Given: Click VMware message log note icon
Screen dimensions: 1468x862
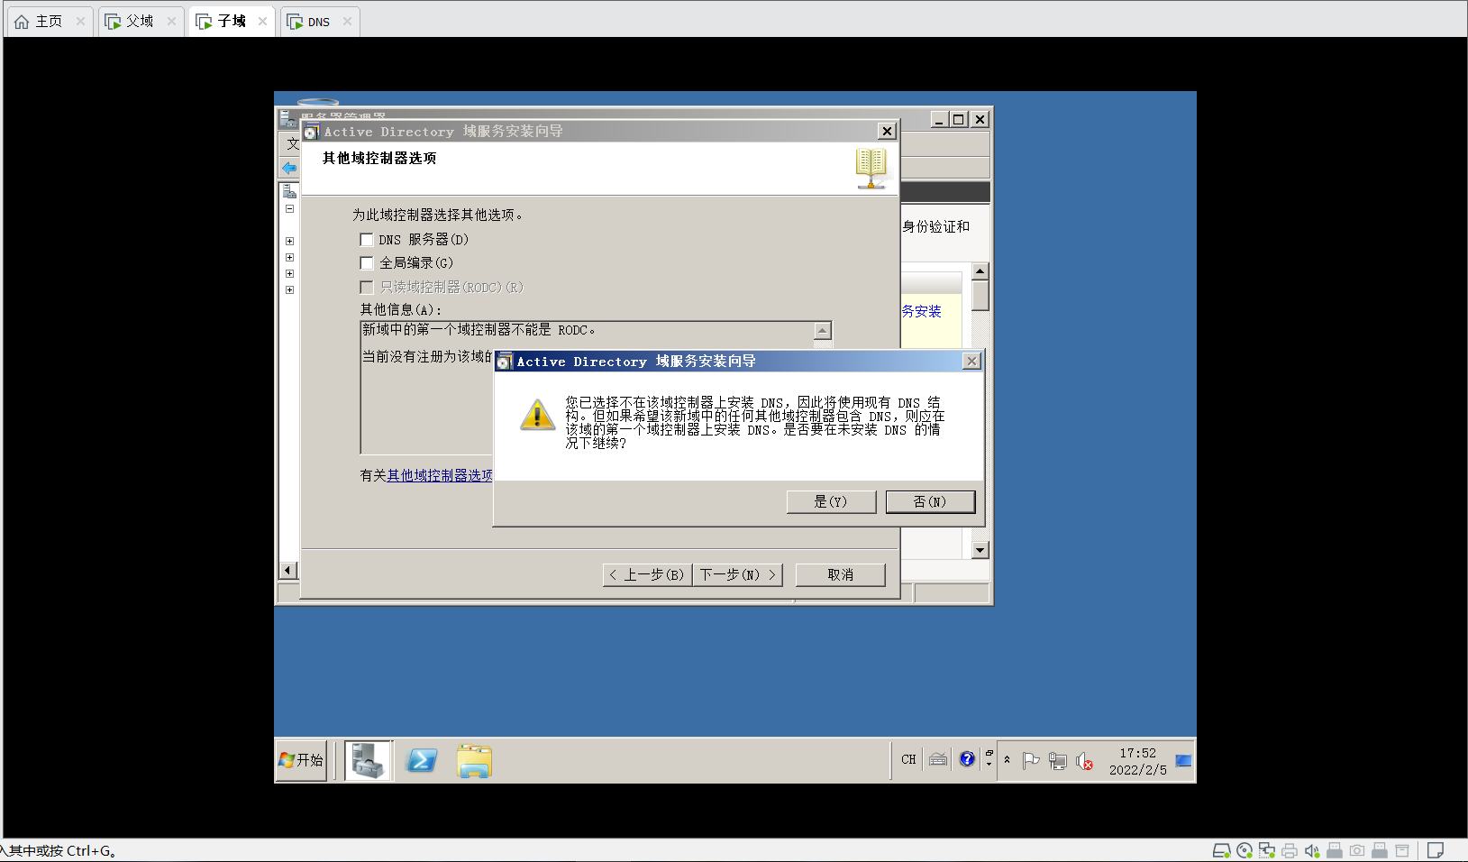Looking at the screenshot, I should [1436, 850].
